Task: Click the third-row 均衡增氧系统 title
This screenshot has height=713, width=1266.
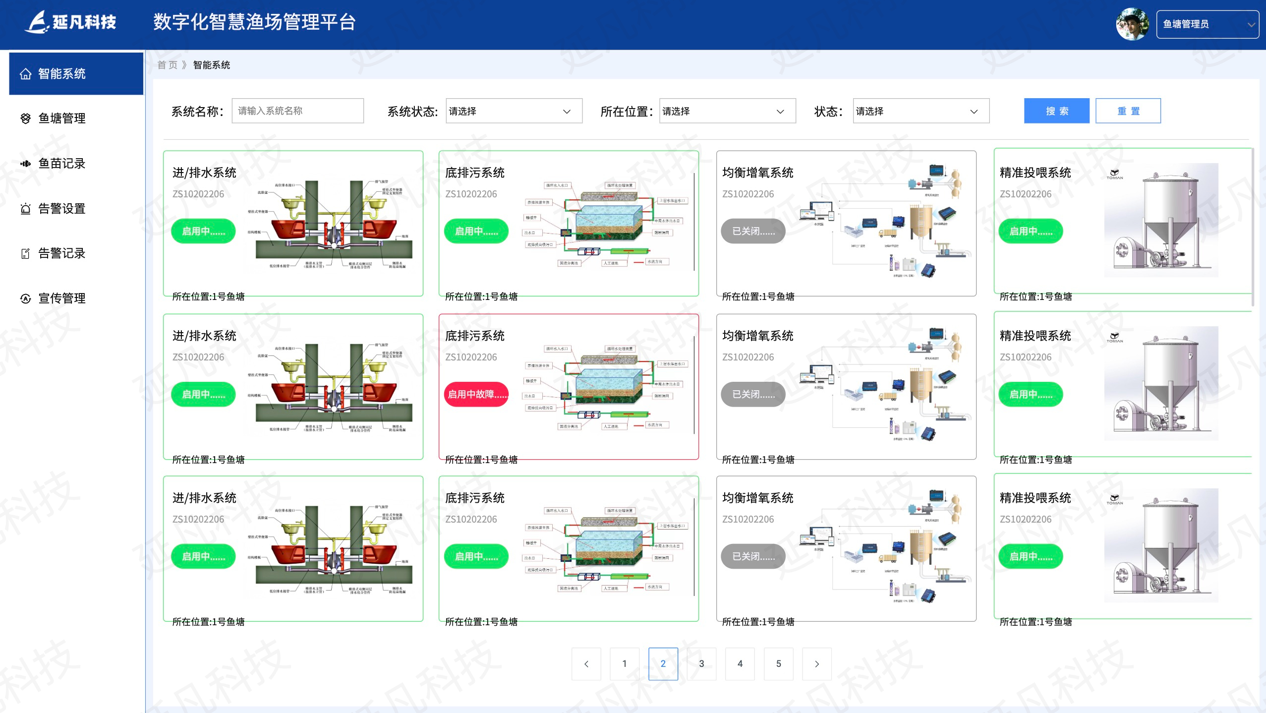Action: 758,498
